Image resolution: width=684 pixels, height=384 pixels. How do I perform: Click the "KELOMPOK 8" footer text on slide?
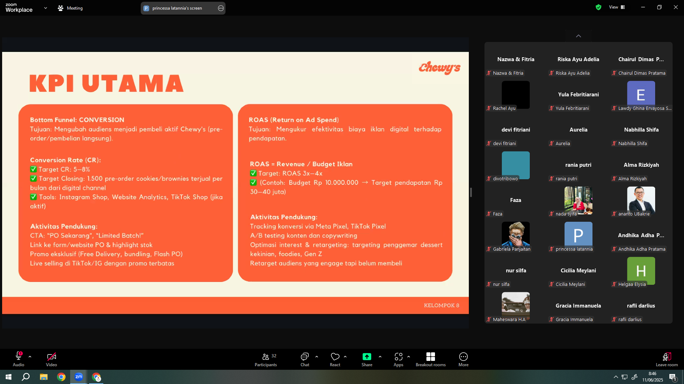[441, 305]
